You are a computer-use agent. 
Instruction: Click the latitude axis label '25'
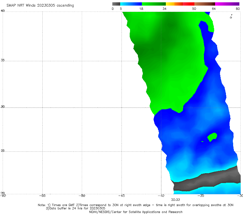(3, 151)
